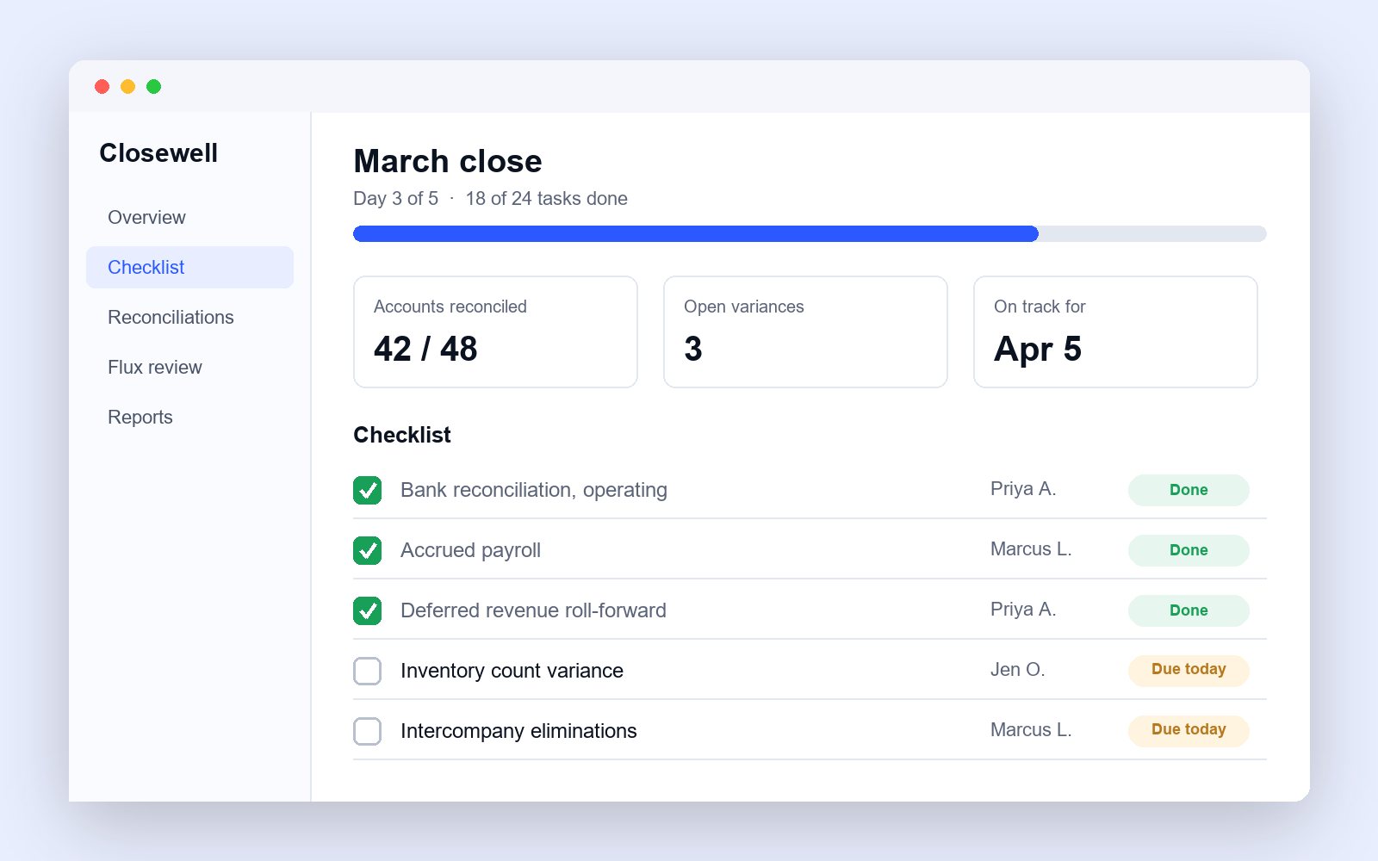Click Done badge for Bank reconciliation
This screenshot has height=861, width=1378.
pos(1189,490)
